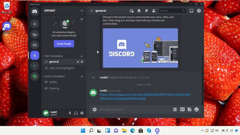Deafen audio with headphones icon
The width and height of the screenshot is (240, 135).
(76, 113)
